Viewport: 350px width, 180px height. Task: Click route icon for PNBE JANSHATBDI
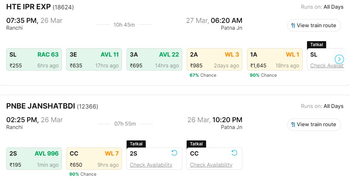(x=293, y=124)
